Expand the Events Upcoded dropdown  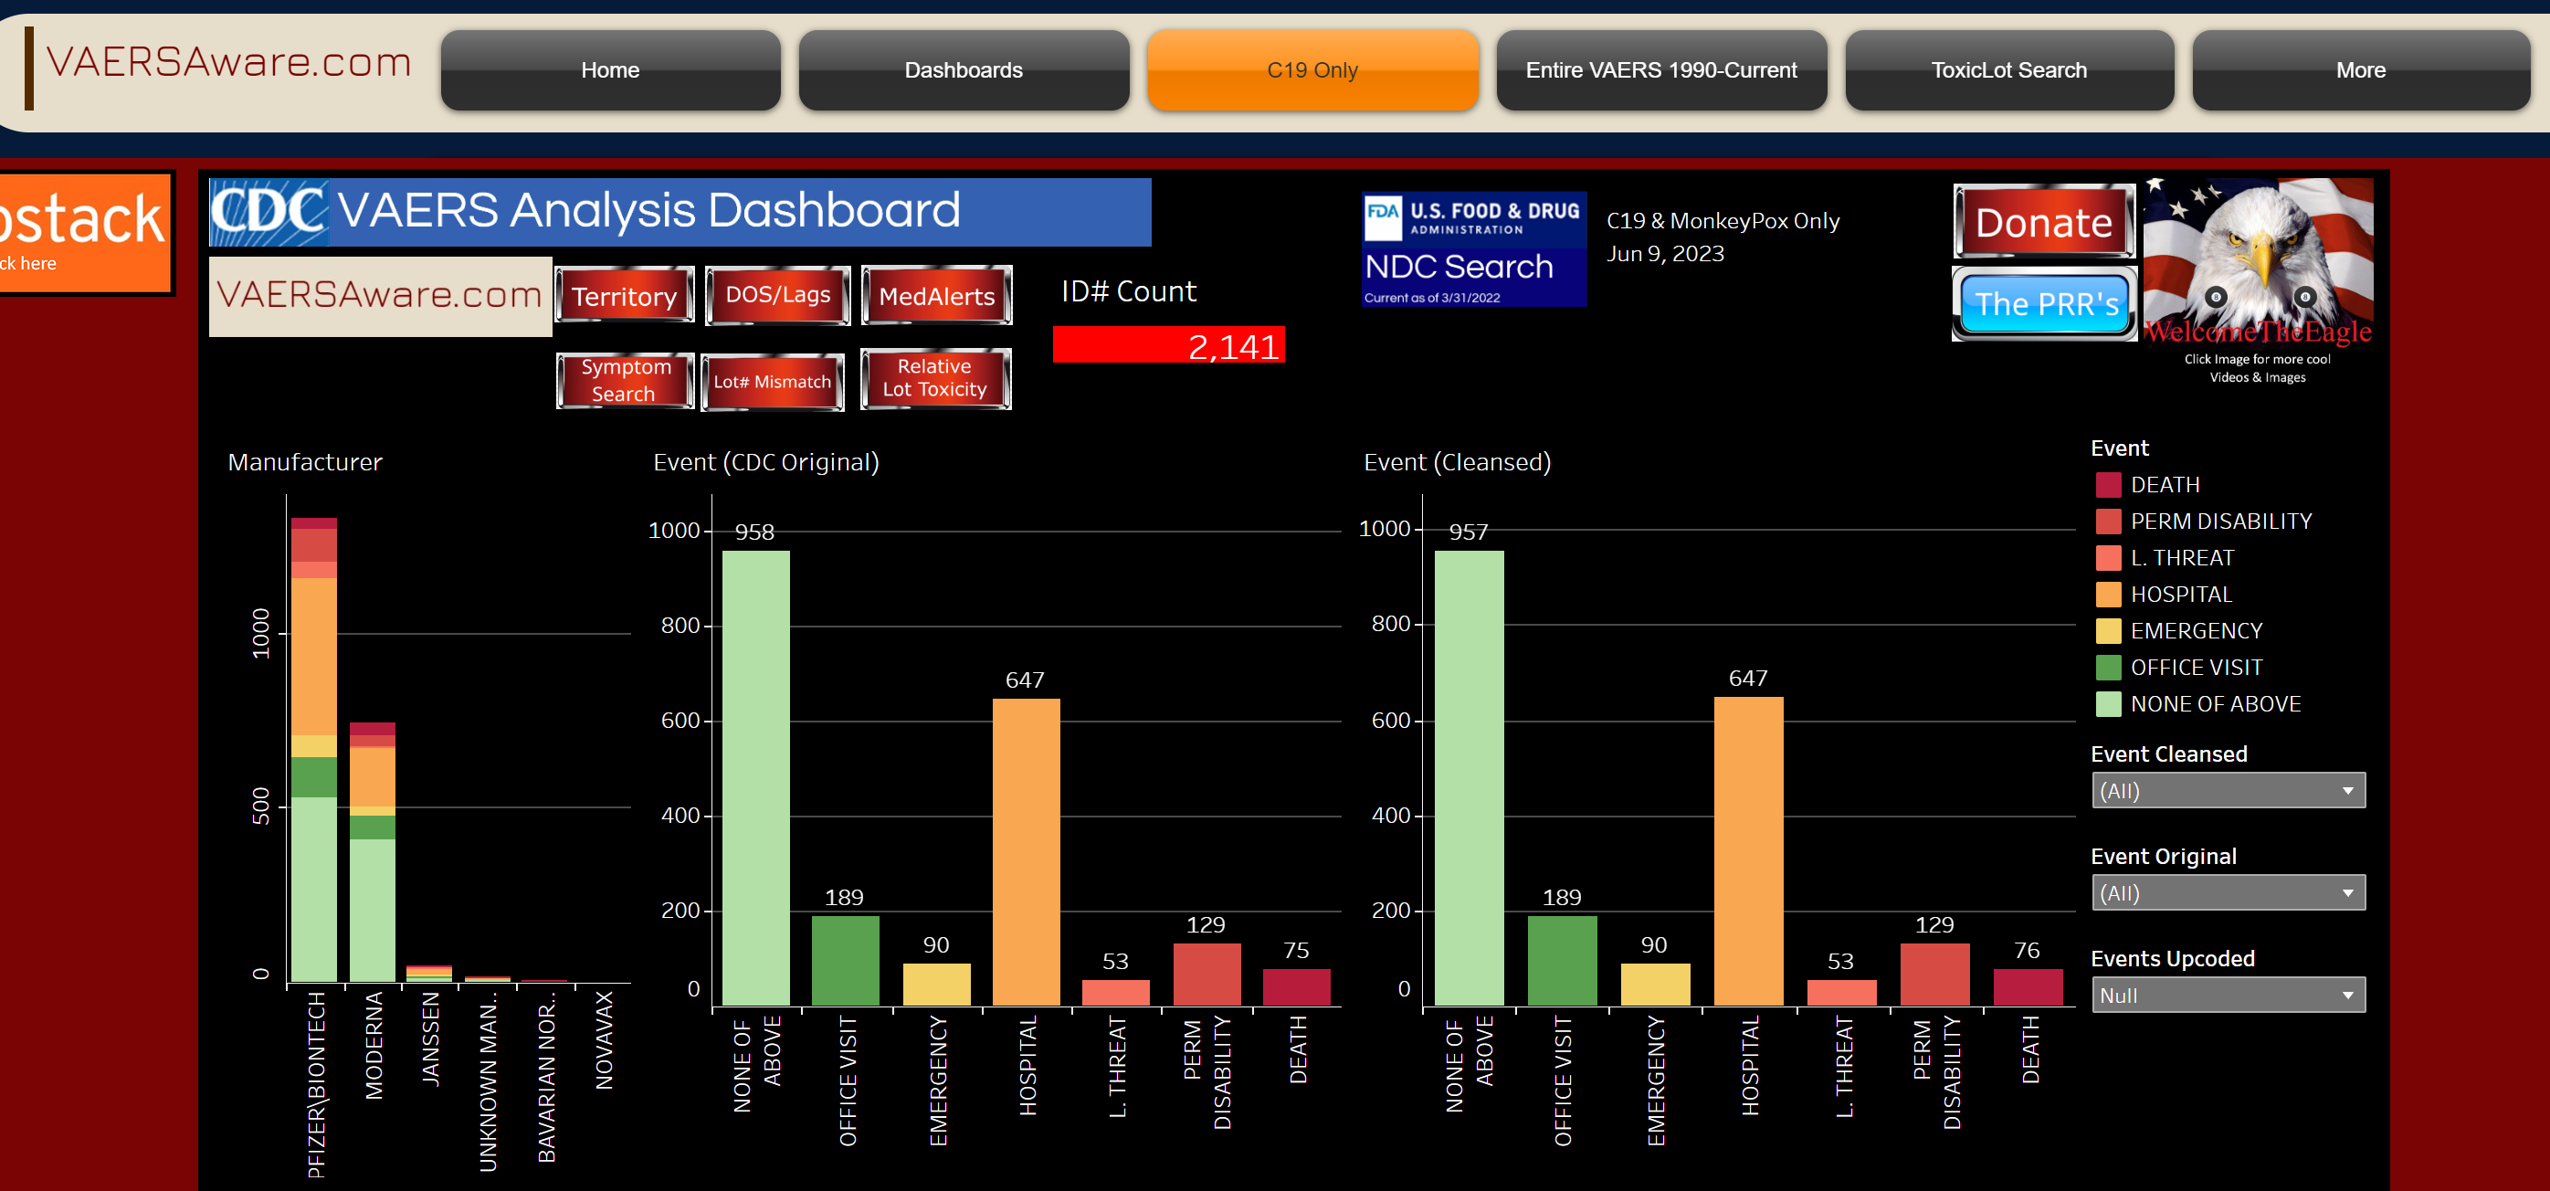coord(2229,995)
